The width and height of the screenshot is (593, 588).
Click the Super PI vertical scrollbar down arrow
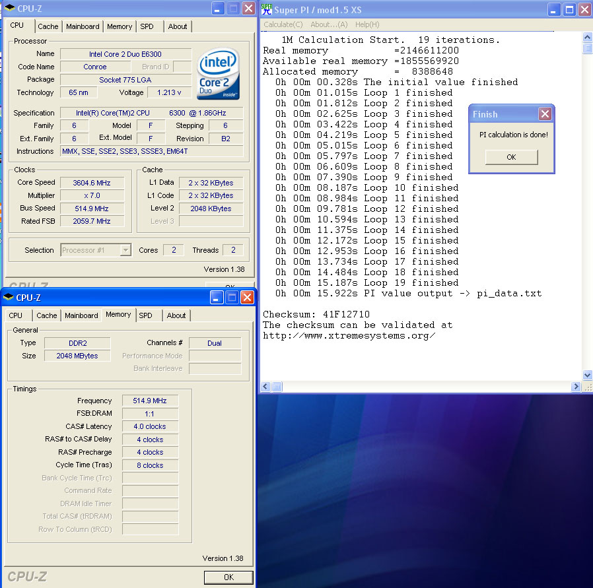(x=587, y=375)
